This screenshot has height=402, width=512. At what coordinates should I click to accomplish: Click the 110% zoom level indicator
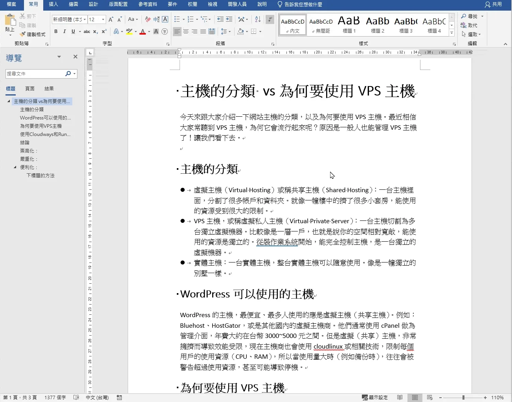point(497,398)
